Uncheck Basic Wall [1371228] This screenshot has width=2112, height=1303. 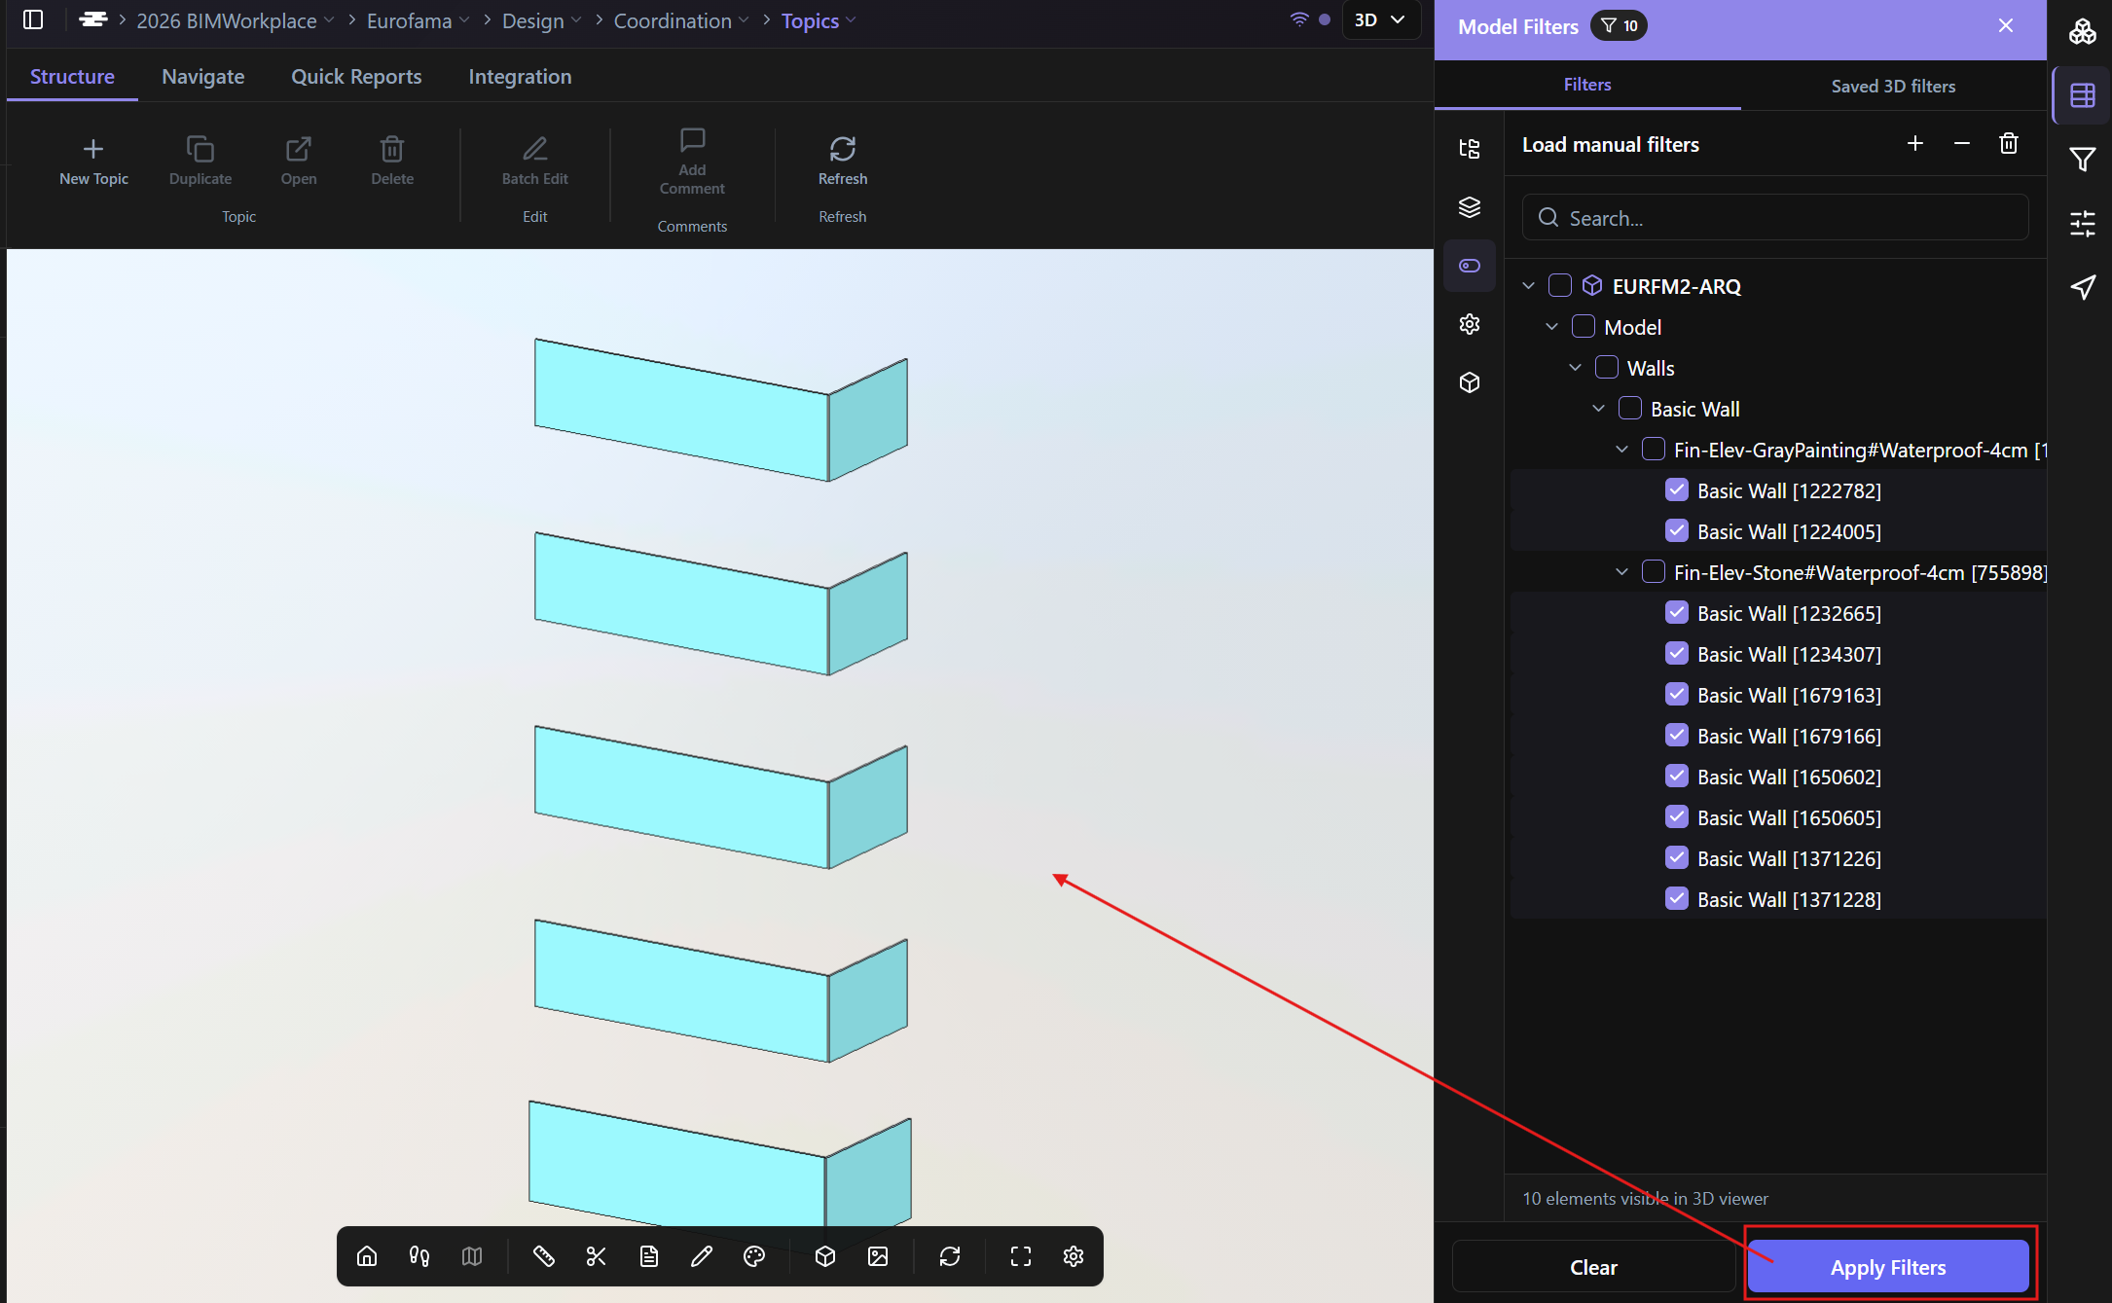(x=1677, y=898)
